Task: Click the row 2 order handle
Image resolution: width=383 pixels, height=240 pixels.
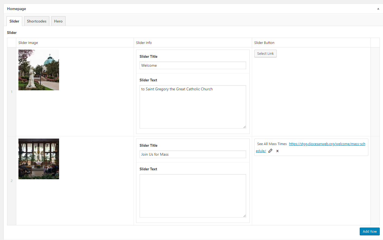Action: click(x=12, y=181)
